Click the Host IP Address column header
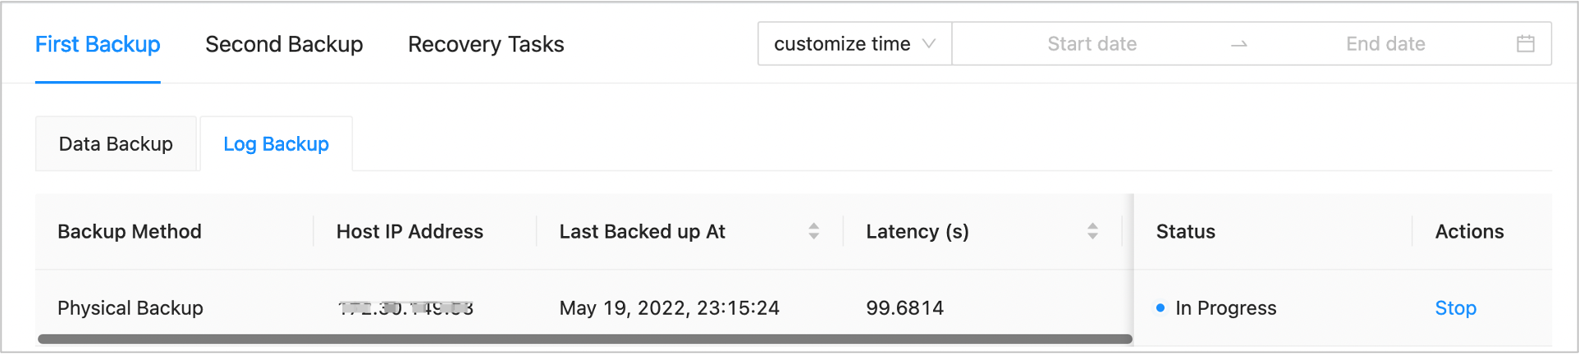Screen dimensions: 1579x354 [x=410, y=232]
